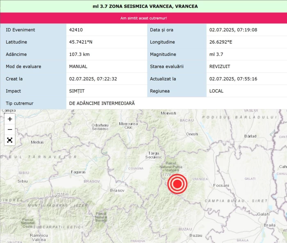Screen dimensions: 287x243
Task: Click Ramnicu Valcea label on map
Action: point(39,238)
